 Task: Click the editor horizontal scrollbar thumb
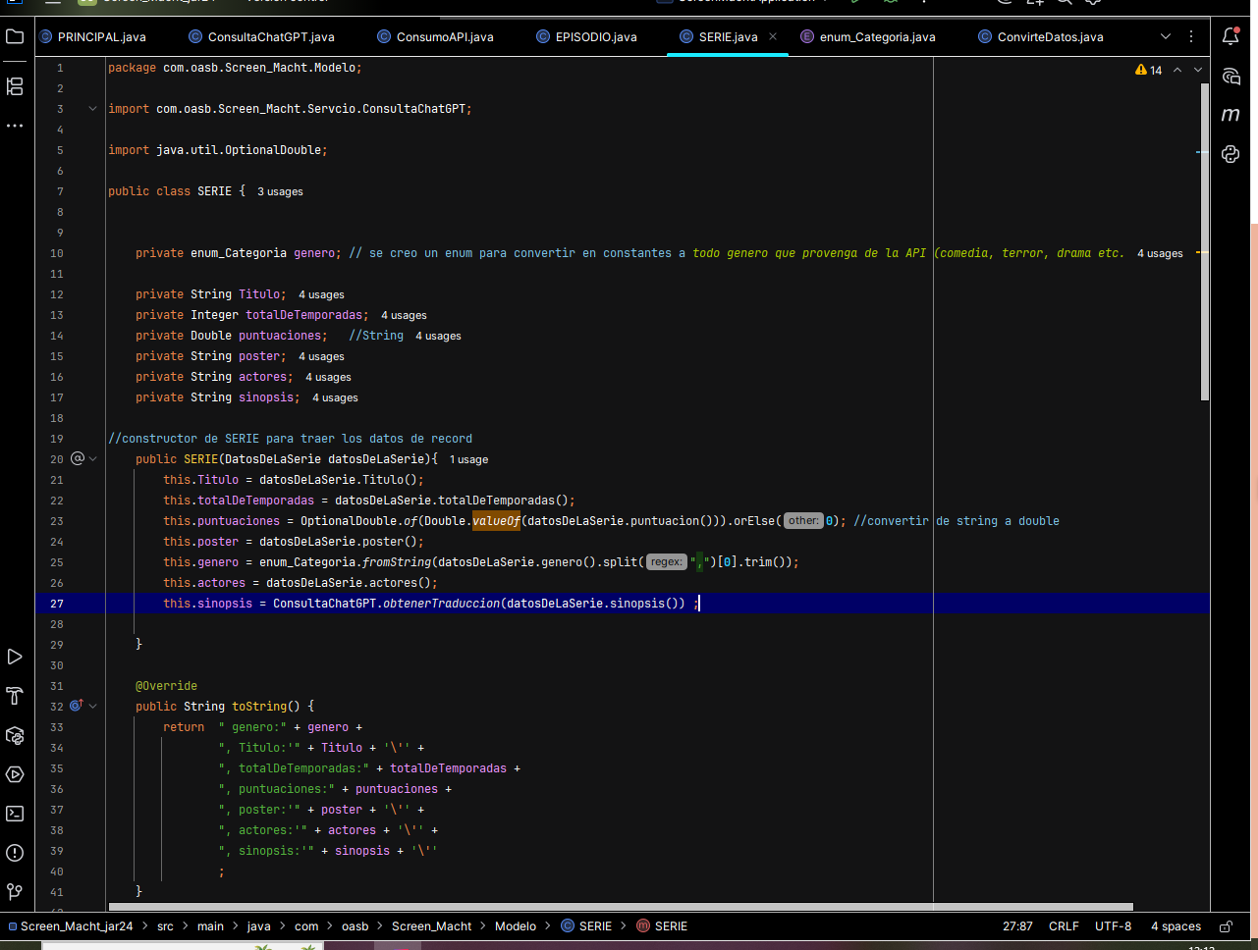click(x=621, y=907)
